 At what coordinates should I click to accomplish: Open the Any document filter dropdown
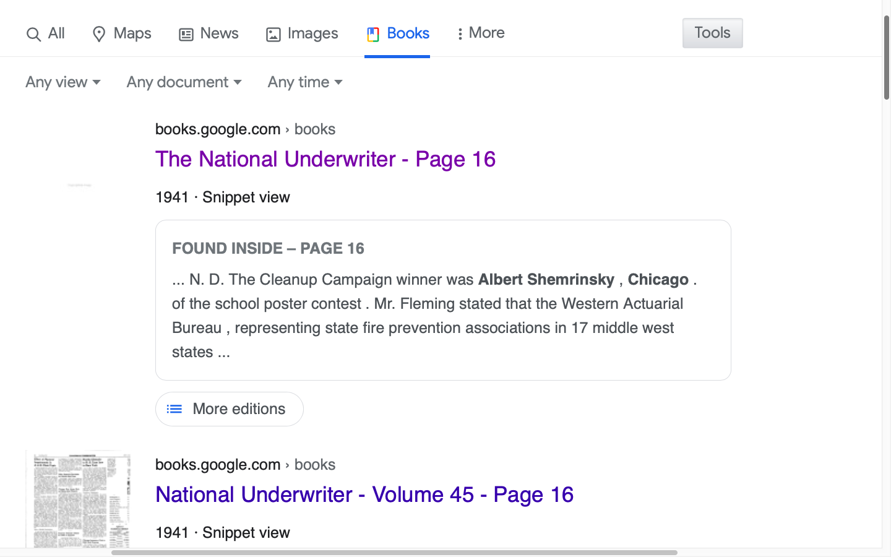point(184,82)
